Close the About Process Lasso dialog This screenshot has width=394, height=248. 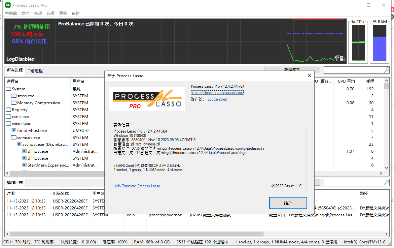[x=309, y=76]
